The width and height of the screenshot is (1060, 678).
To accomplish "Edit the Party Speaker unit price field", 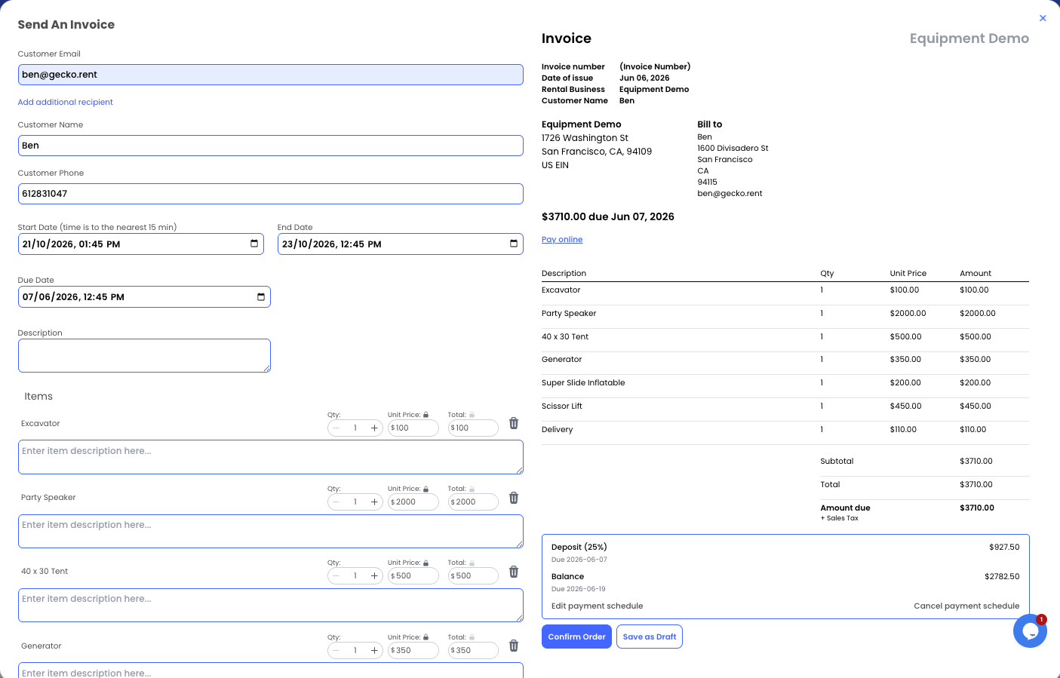I will pos(413,502).
